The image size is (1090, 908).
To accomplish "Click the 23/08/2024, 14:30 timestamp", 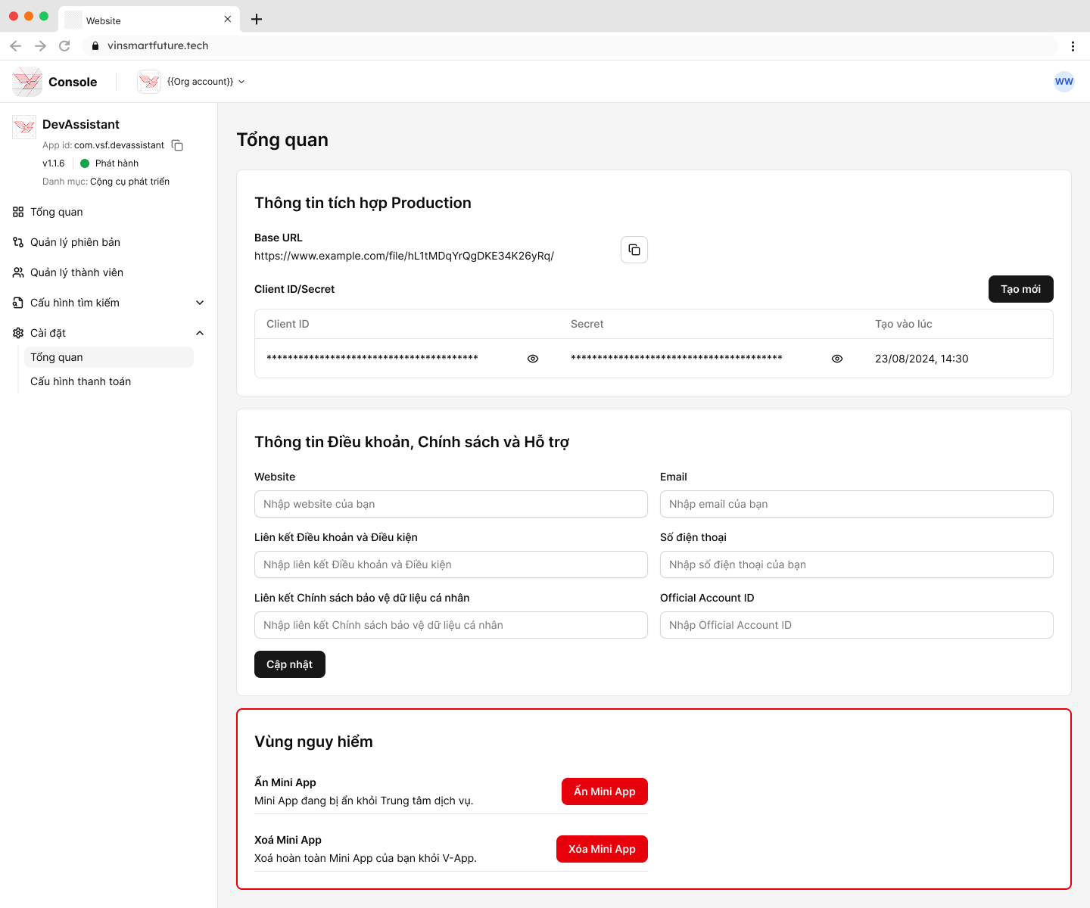I will click(922, 359).
